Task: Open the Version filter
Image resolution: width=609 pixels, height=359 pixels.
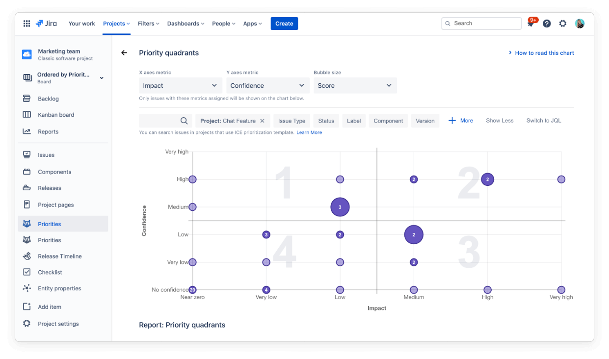Action: pos(425,121)
